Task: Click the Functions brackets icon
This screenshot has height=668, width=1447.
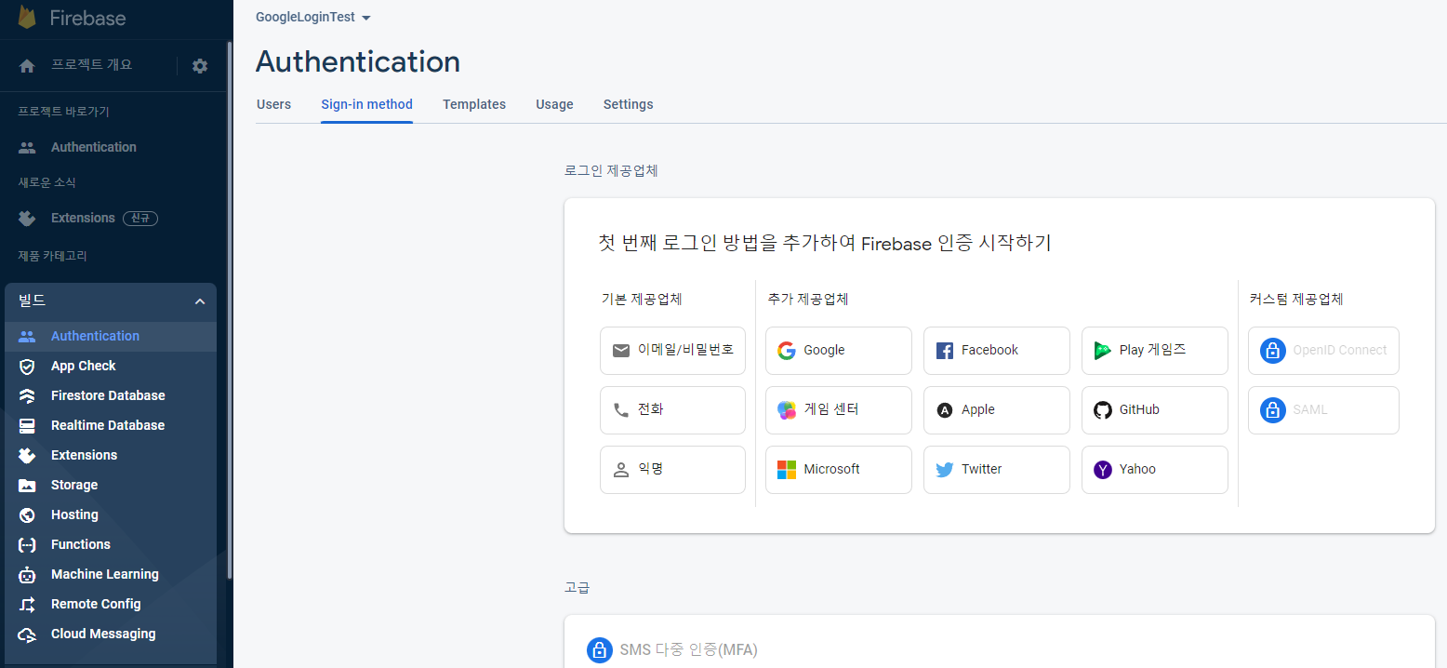Action: 27,545
